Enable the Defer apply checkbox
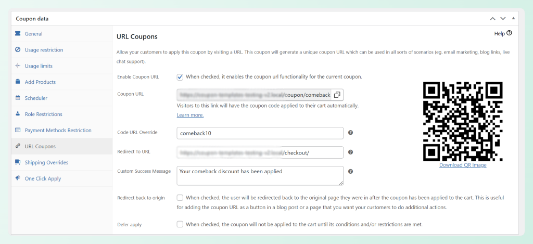Image resolution: width=533 pixels, height=244 pixels. (x=180, y=224)
